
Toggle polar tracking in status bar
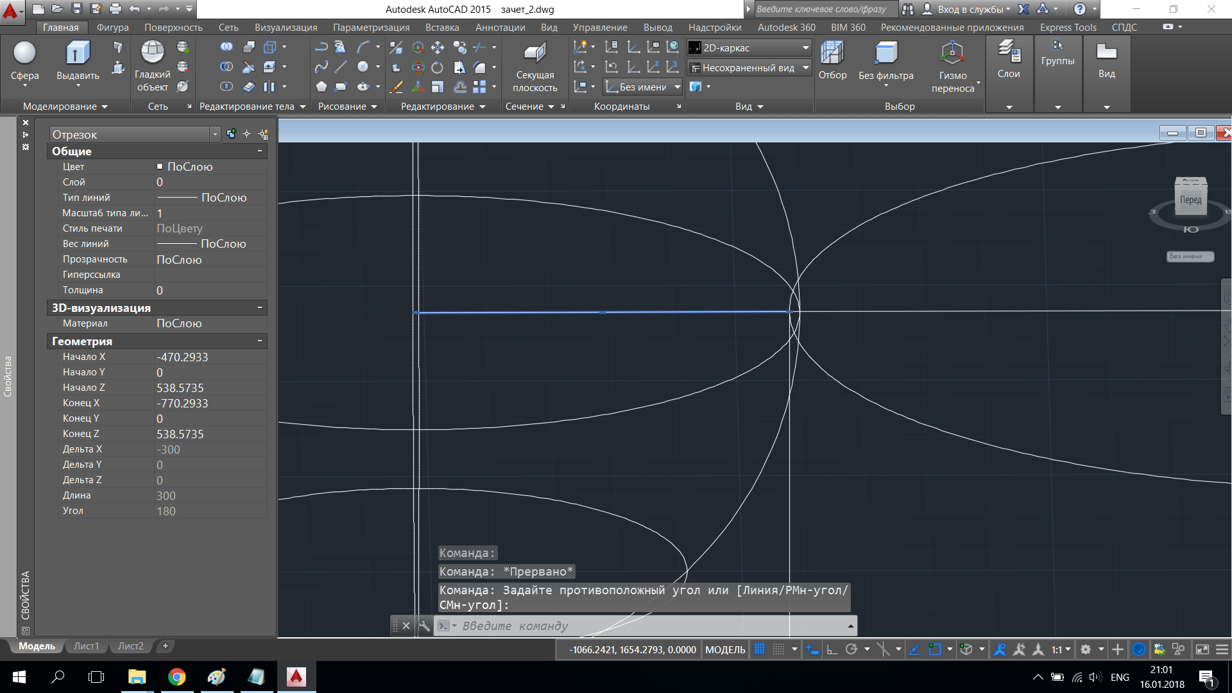[x=851, y=649]
